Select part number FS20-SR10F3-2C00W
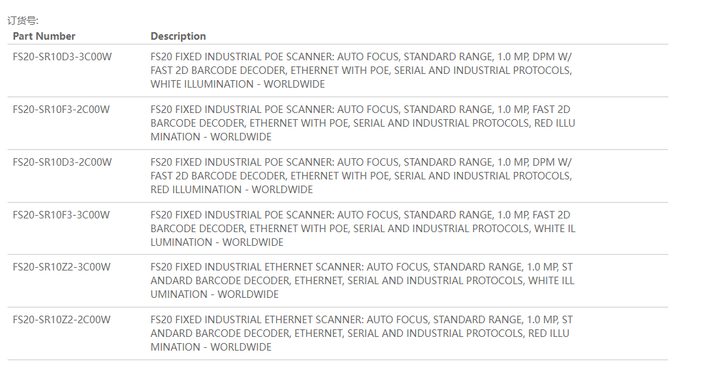Viewport: 706px width, 378px height. pyautogui.click(x=61, y=110)
